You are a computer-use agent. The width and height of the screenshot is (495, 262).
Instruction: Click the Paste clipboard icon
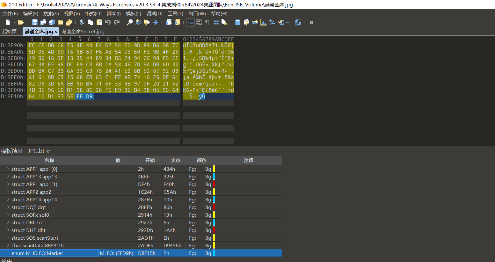99,22
